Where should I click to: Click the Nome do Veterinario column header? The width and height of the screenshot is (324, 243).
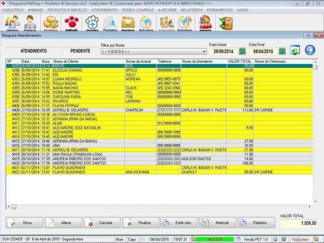pos(283,62)
